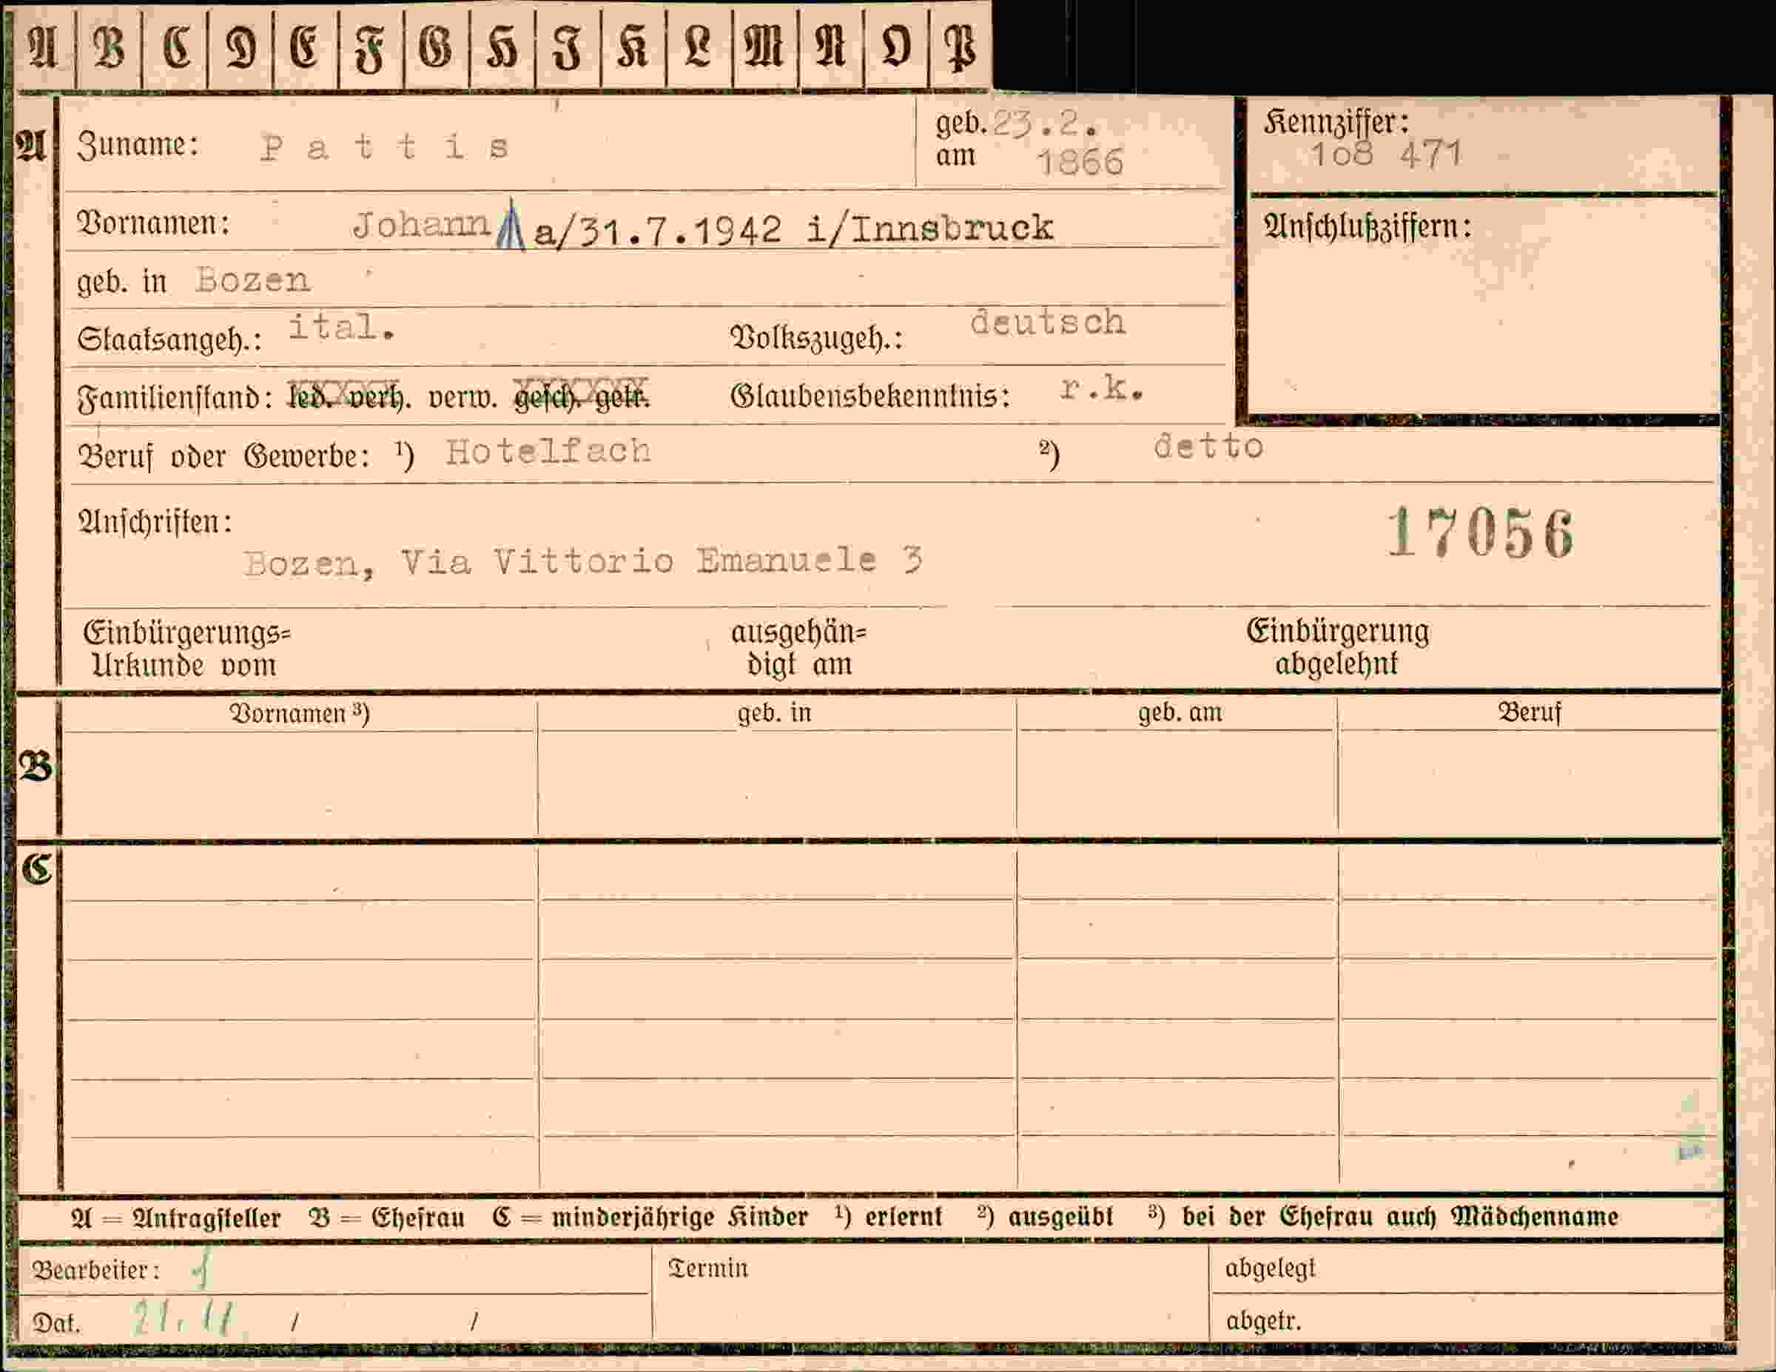Select the index tab letter P

(961, 49)
